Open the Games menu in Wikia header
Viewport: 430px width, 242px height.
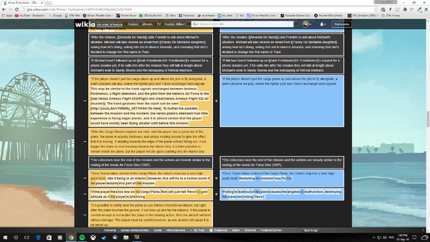coord(132,24)
